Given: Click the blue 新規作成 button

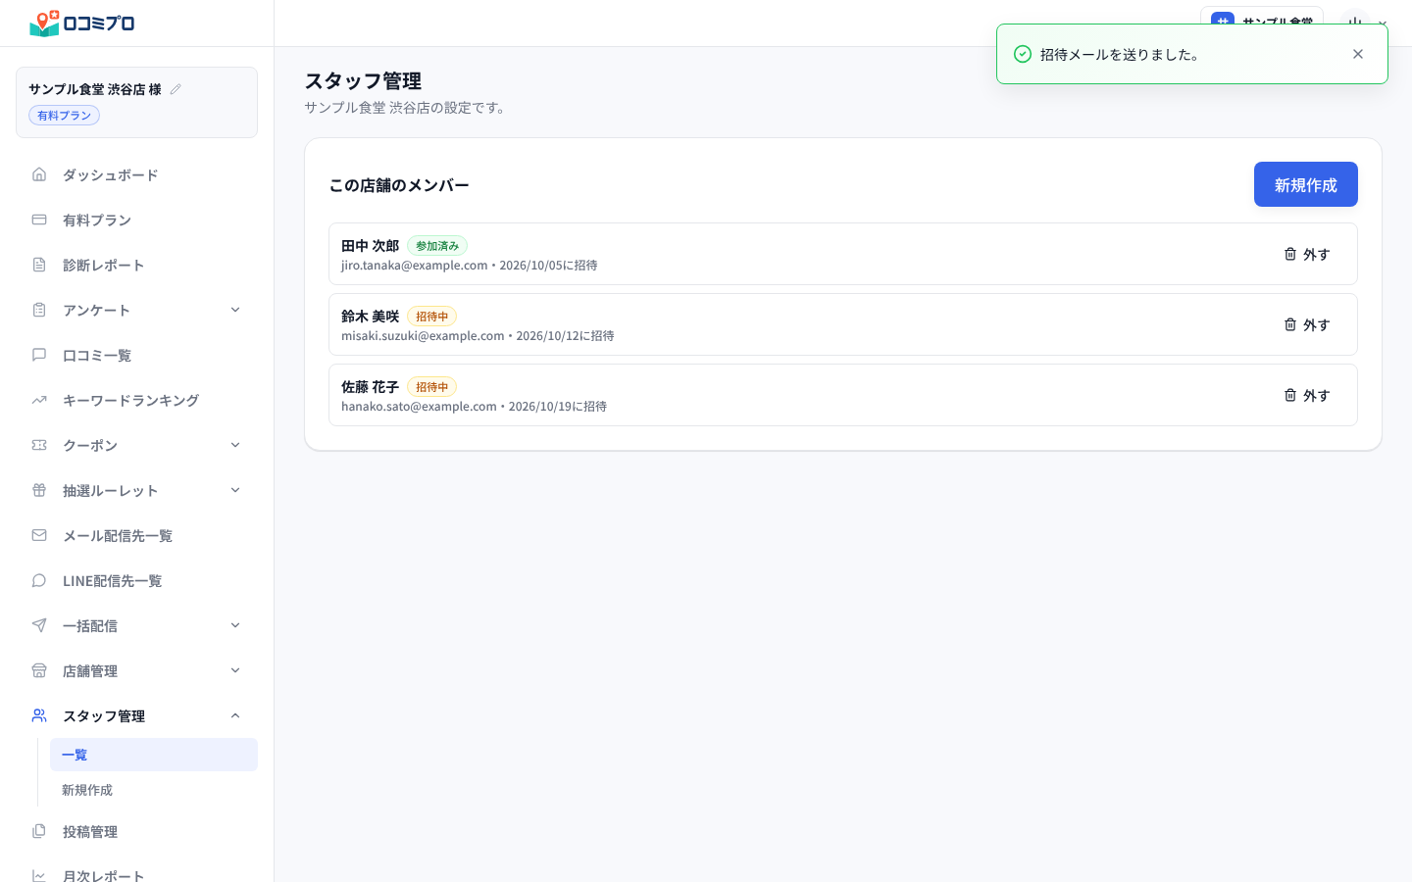Looking at the screenshot, I should click(x=1305, y=184).
